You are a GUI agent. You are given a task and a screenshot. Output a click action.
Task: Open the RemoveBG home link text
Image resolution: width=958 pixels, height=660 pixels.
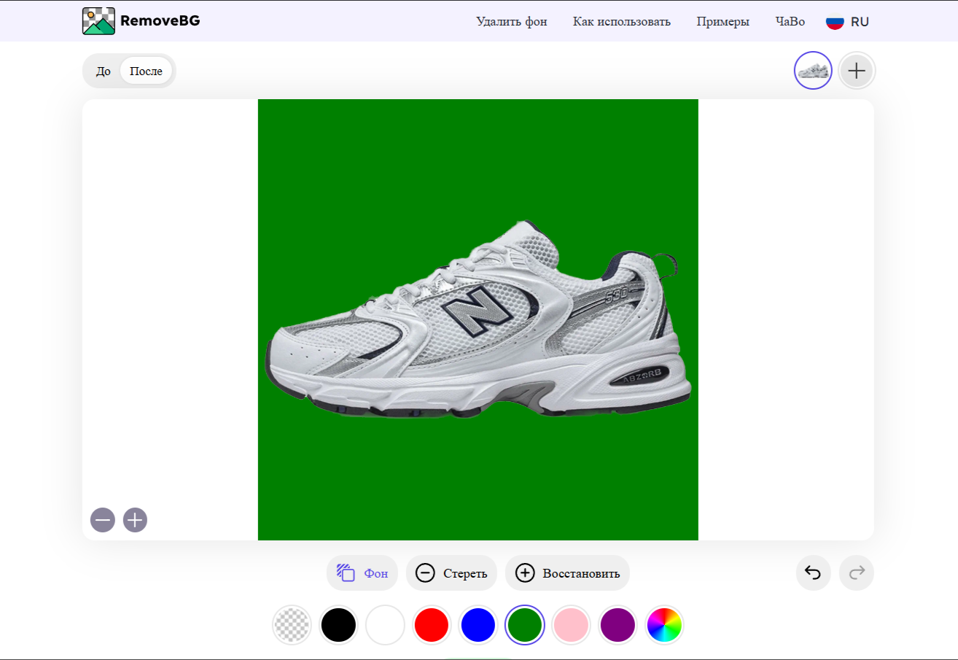coord(160,21)
